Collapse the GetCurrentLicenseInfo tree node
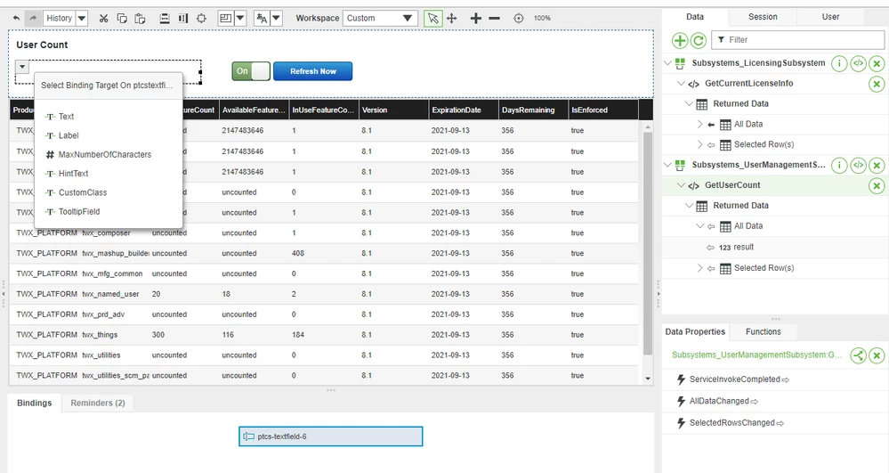889x473 pixels. pyautogui.click(x=681, y=84)
